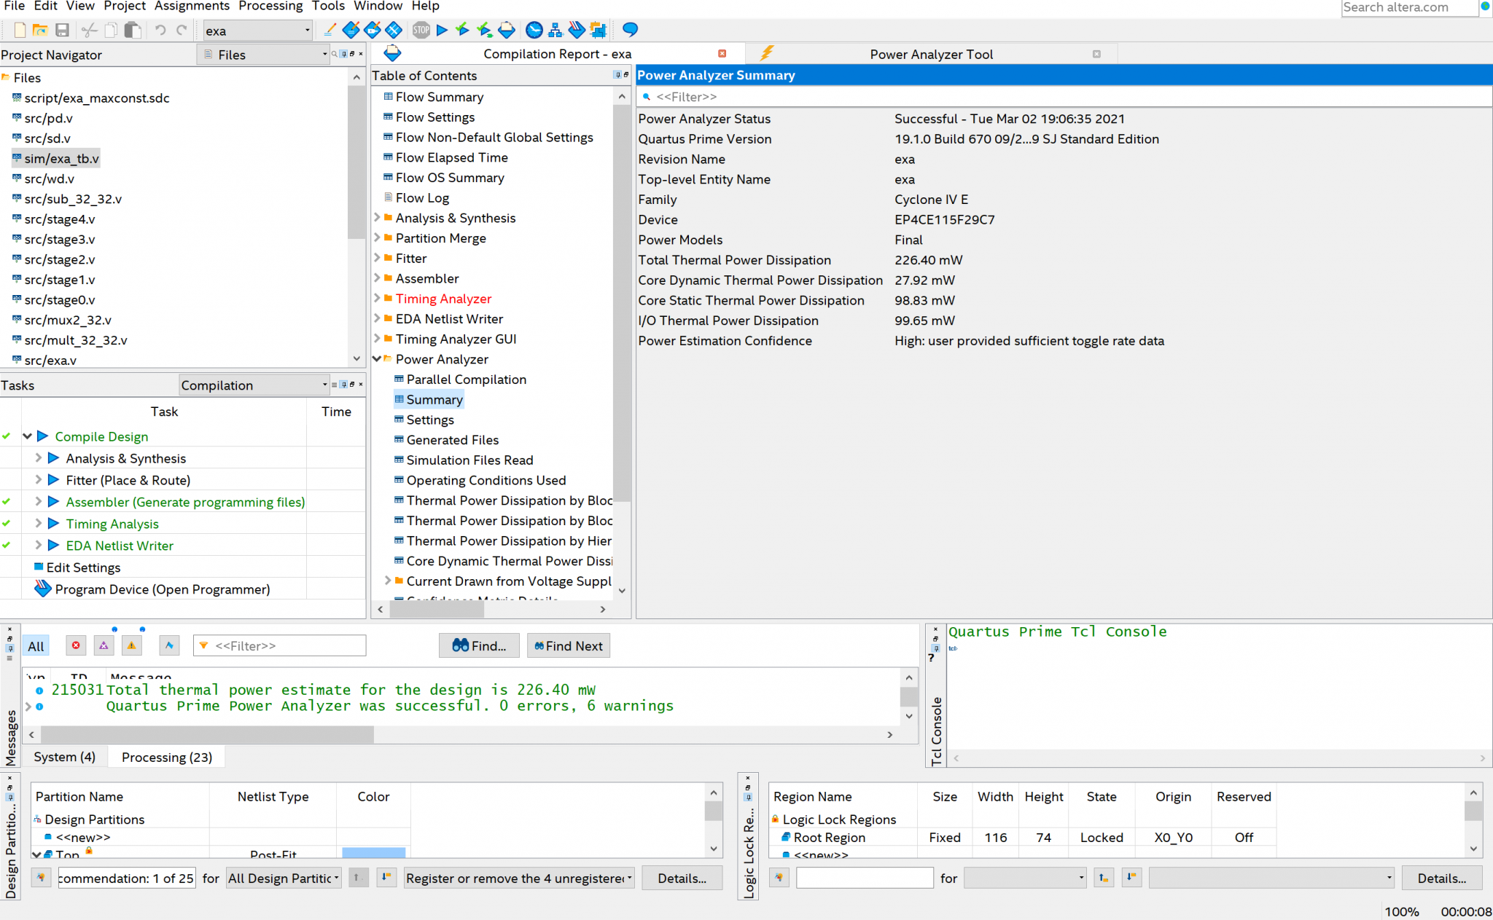Expand the Fitter report folder

(x=378, y=258)
